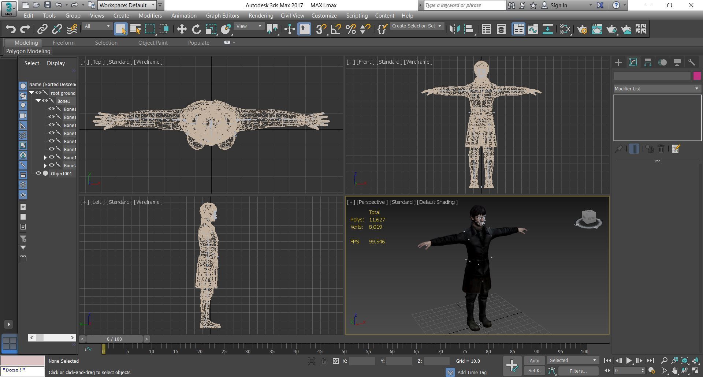Screen dimensions: 703x377
Task: Click the Play Animation button
Action: (629, 361)
